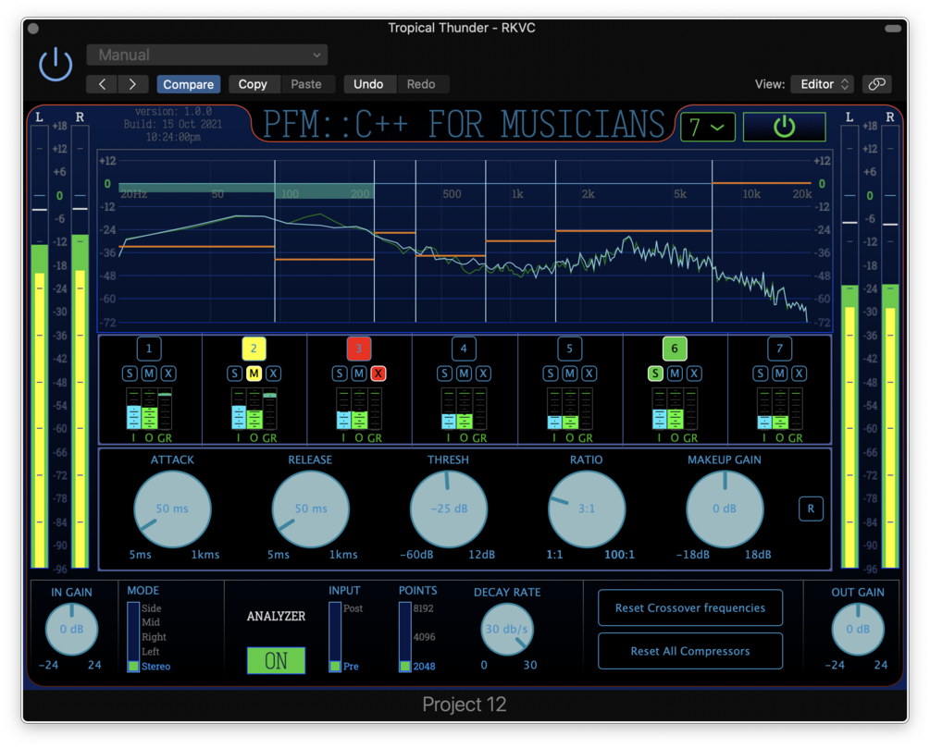Solo band 5 with S button
Image resolution: width=930 pixels, height=748 pixels.
pos(550,374)
